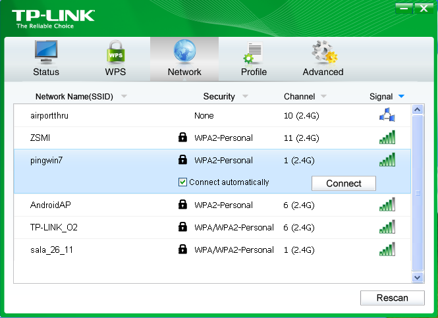Click the Signal column header text
The height and width of the screenshot is (318, 438).
coord(381,97)
